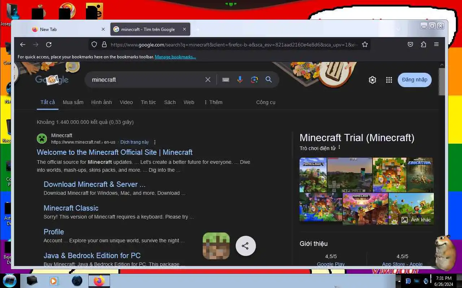Show hidden system tray icons arrow
This screenshot has height=288, width=462.
point(399,281)
